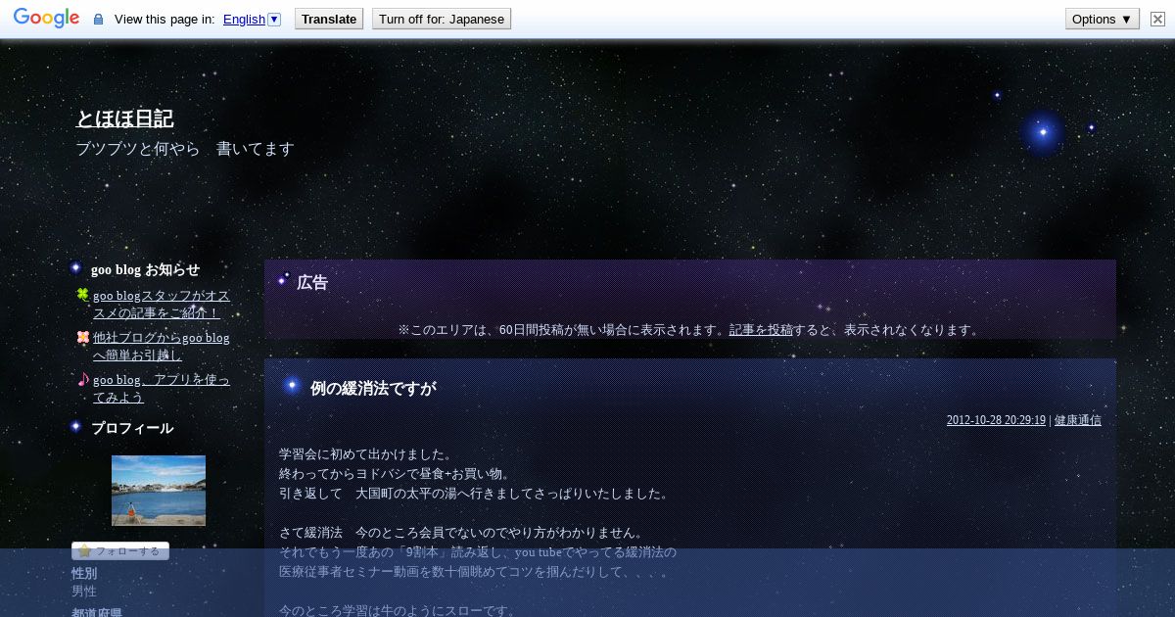Click the green clover icon

click(x=83, y=295)
